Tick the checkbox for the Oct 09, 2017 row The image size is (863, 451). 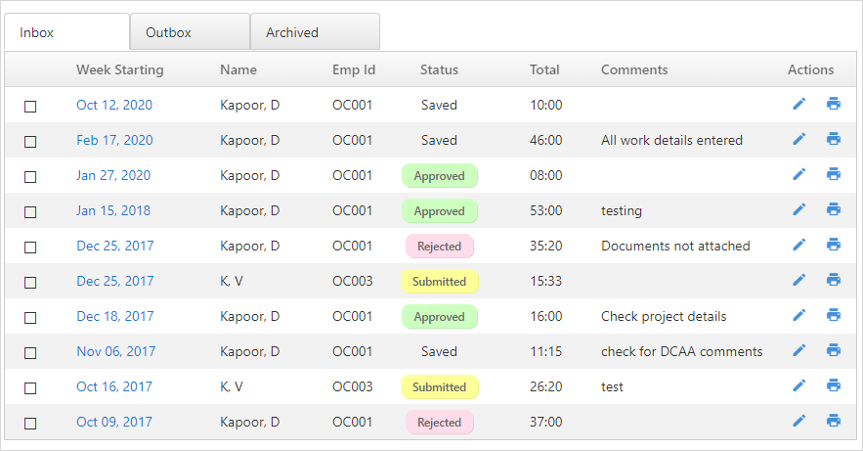(x=30, y=424)
